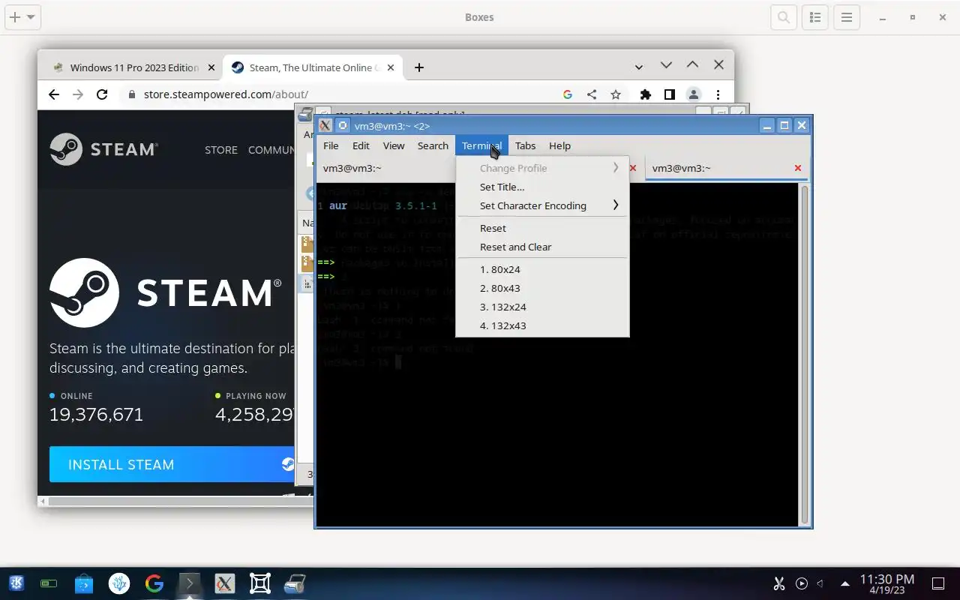Click the browser horizontal scrollbar left arrow

coord(43,500)
